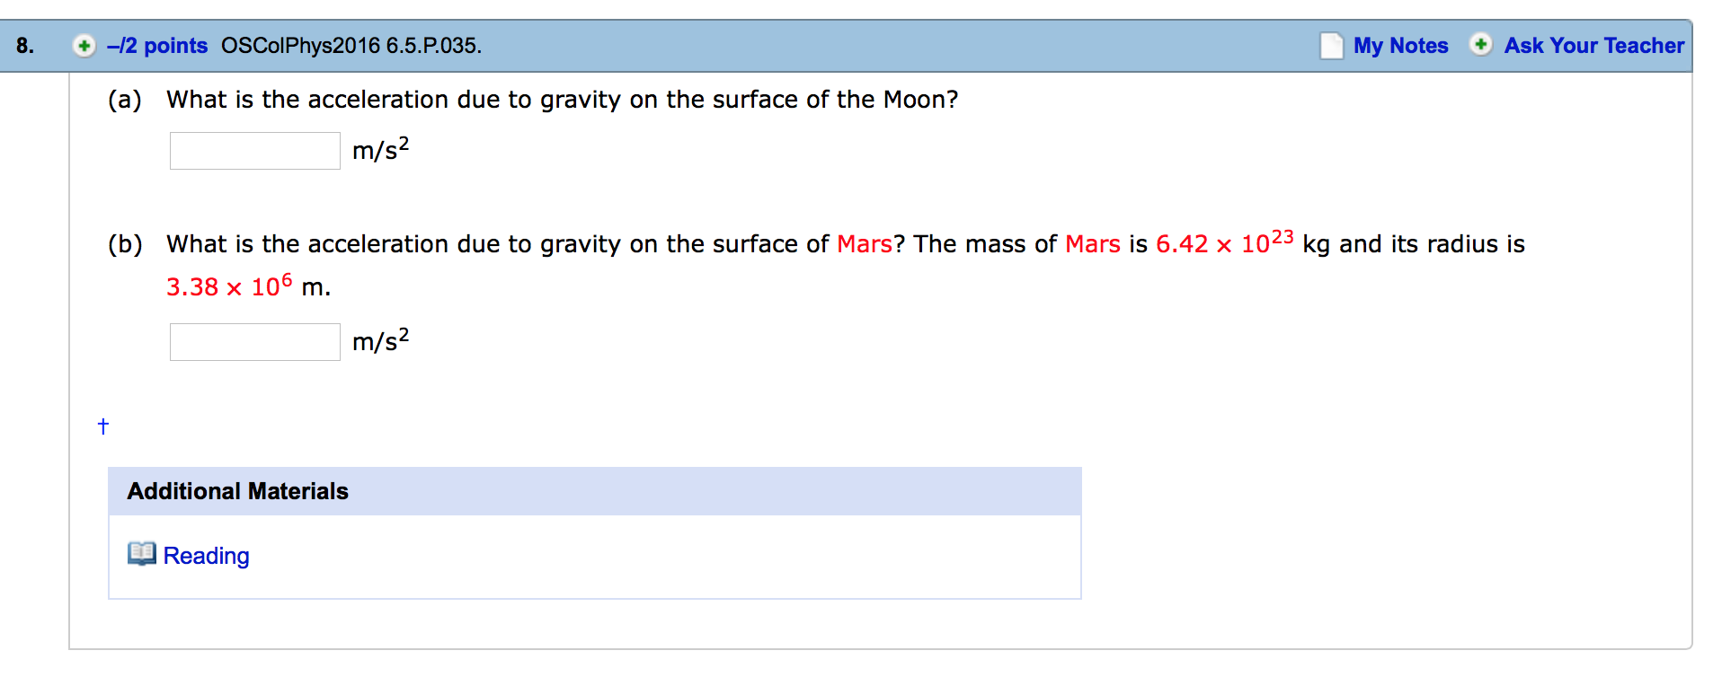
Task: Click the m/s² unit beside Moon field
Action: [x=380, y=150]
